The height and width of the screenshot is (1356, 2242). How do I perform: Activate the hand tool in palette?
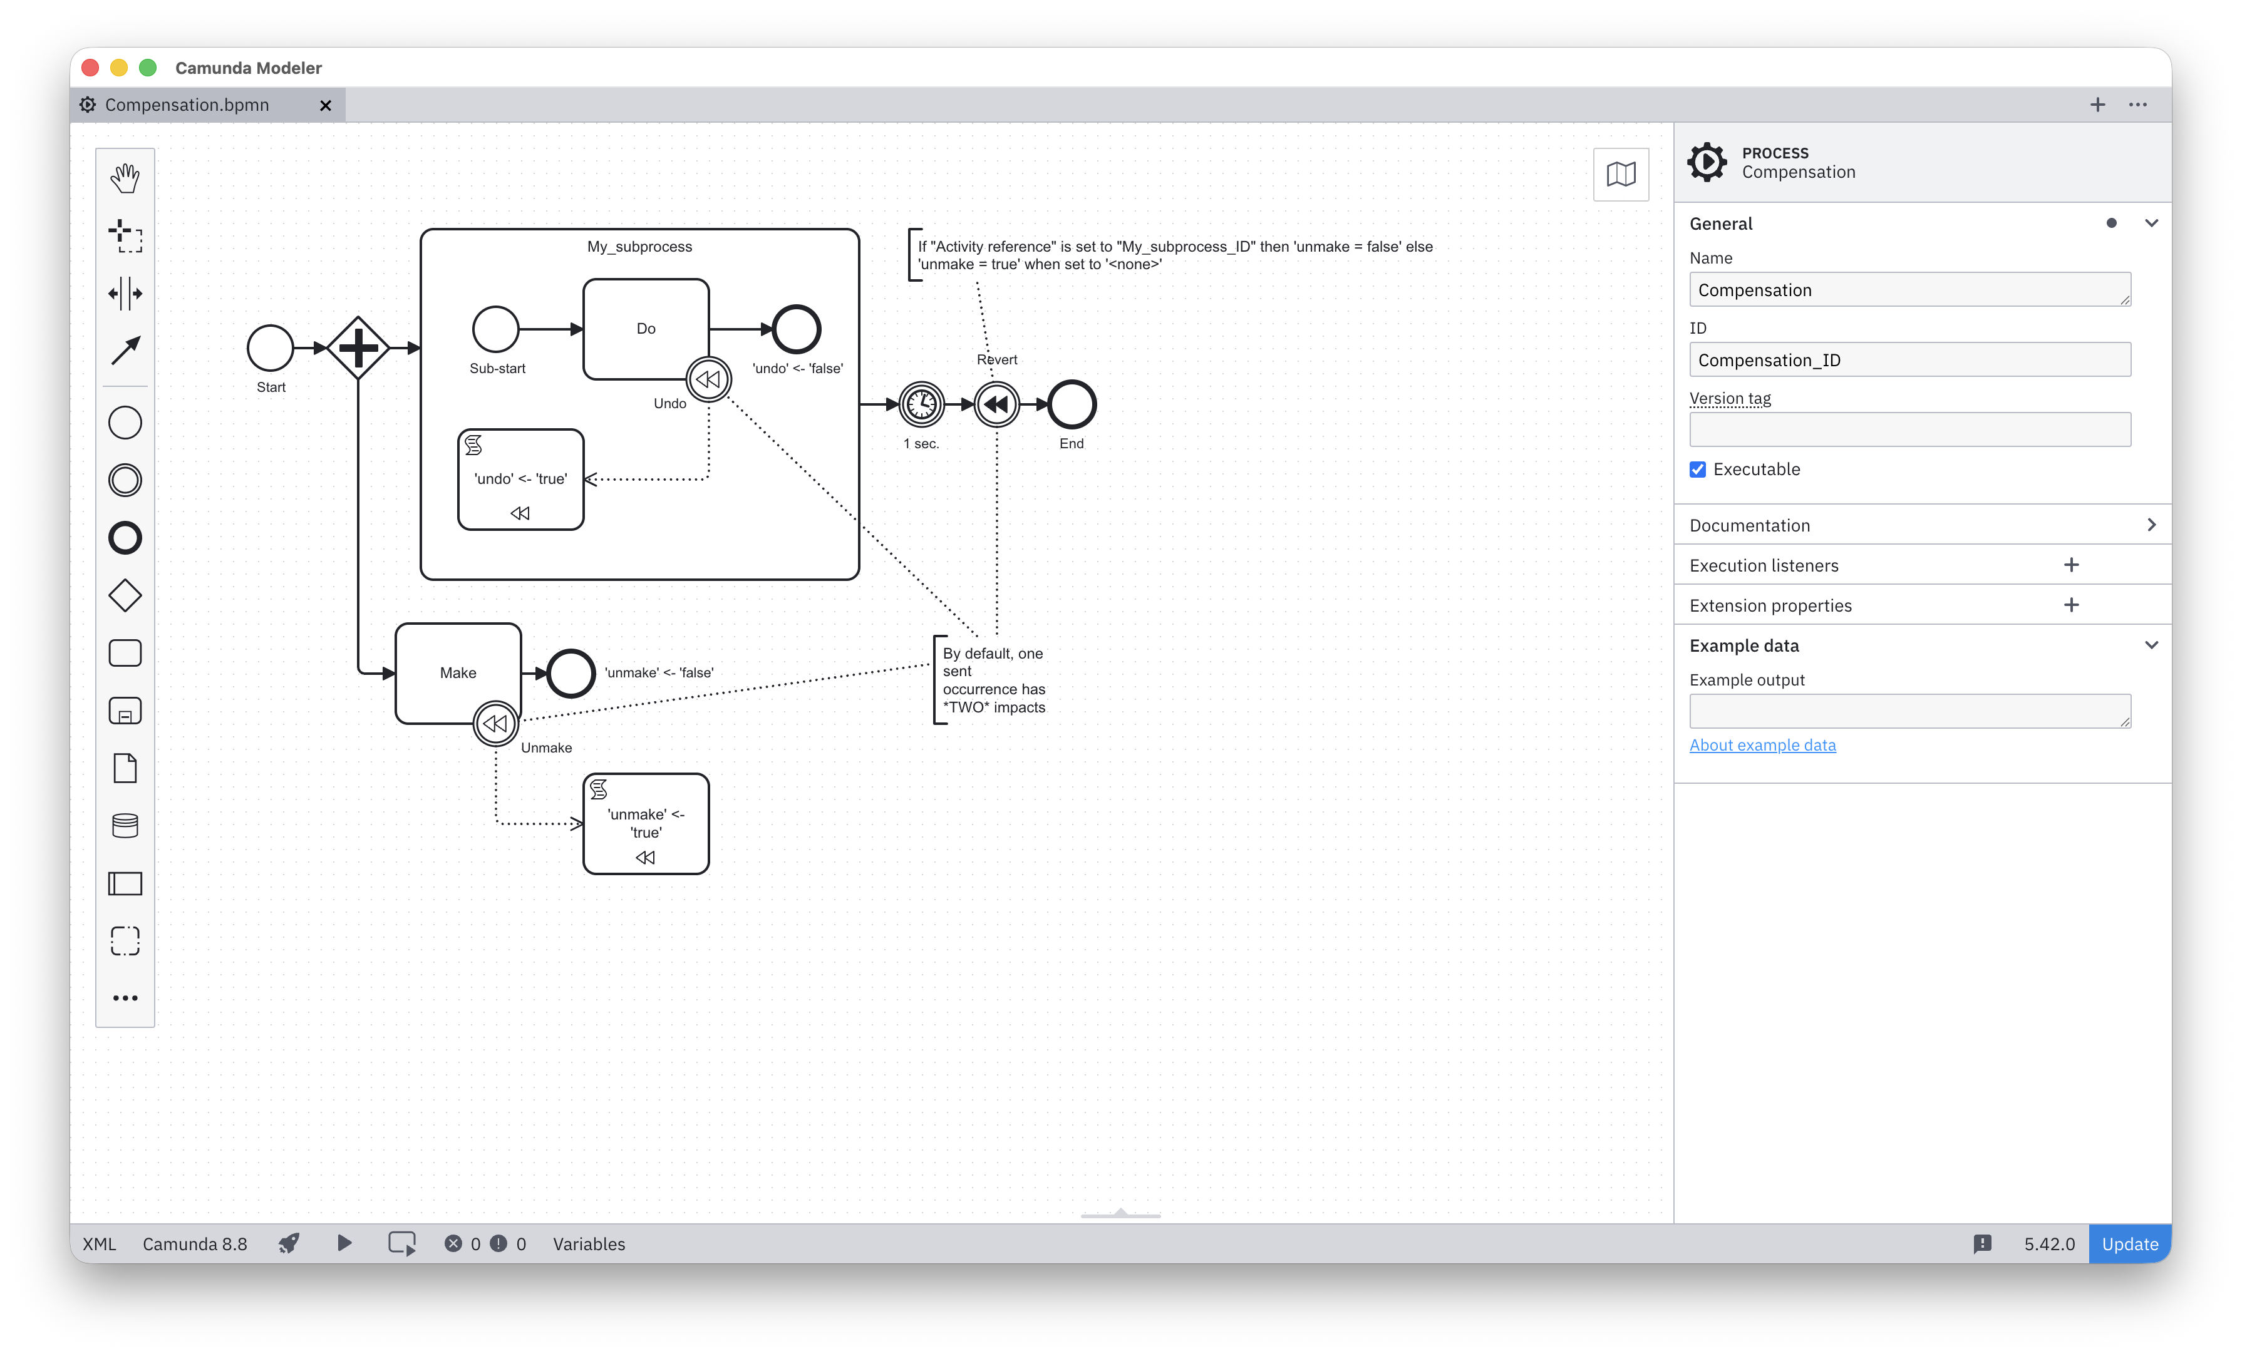tap(125, 177)
